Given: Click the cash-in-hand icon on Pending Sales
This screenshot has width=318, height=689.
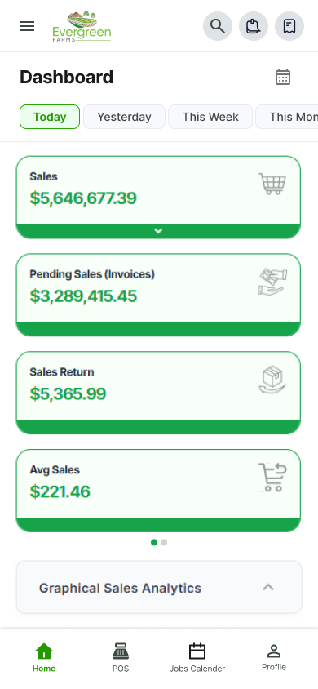Looking at the screenshot, I should (x=272, y=282).
